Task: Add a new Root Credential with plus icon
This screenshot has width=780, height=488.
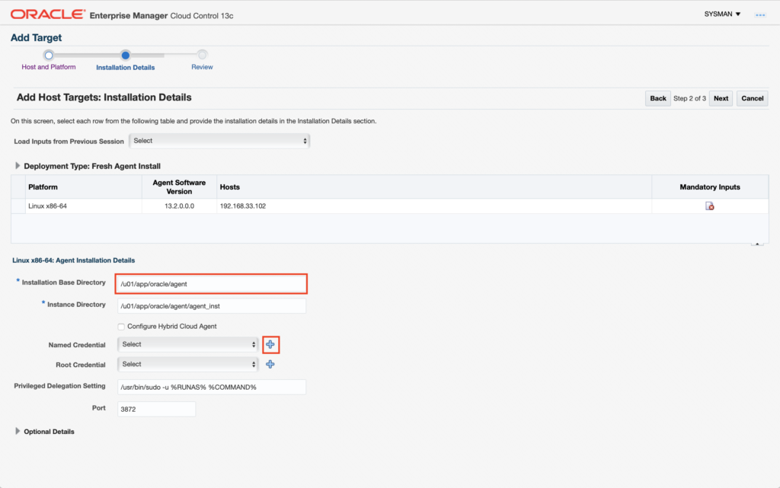Action: (x=270, y=364)
